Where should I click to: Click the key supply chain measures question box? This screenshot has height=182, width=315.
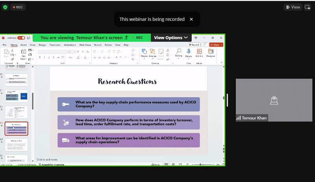[129, 104]
